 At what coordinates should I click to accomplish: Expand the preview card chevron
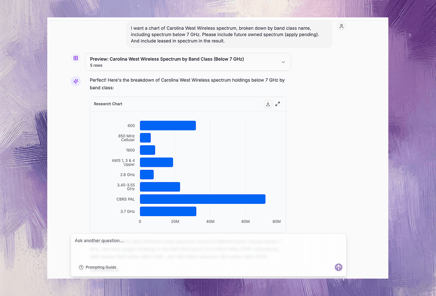point(283,62)
